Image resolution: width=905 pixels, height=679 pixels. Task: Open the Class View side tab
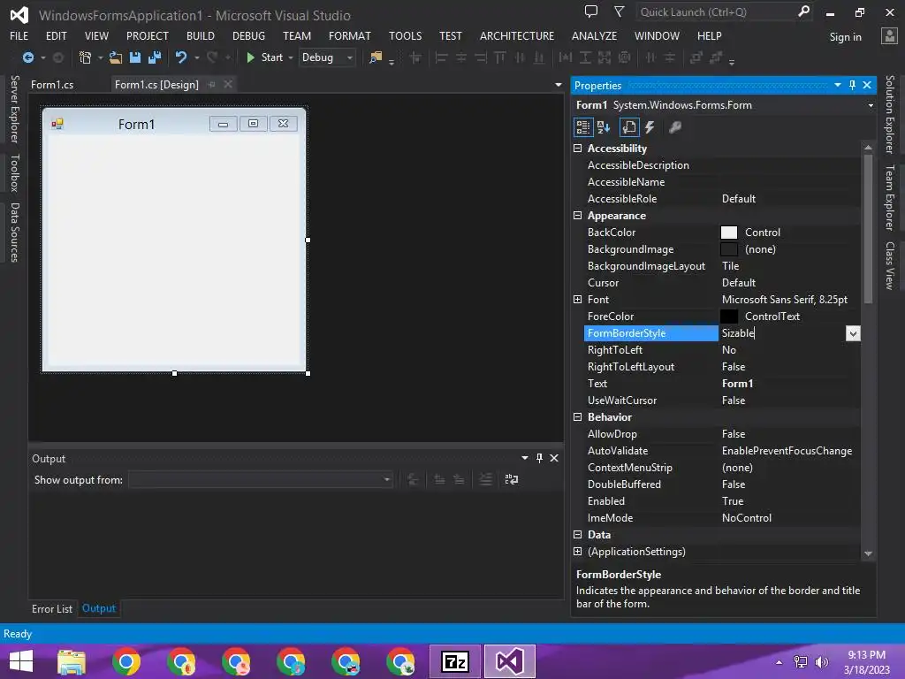pos(890,265)
